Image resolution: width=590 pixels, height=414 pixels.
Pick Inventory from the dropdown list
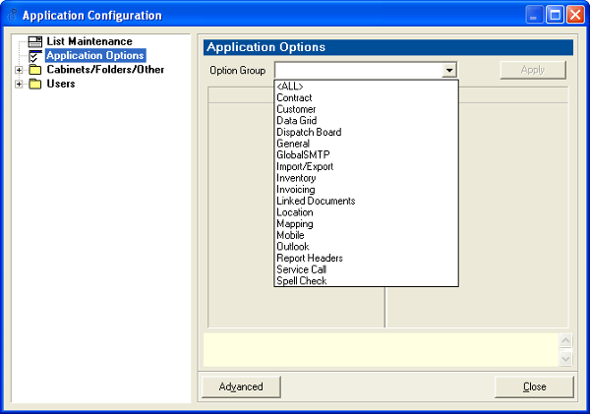pos(366,178)
